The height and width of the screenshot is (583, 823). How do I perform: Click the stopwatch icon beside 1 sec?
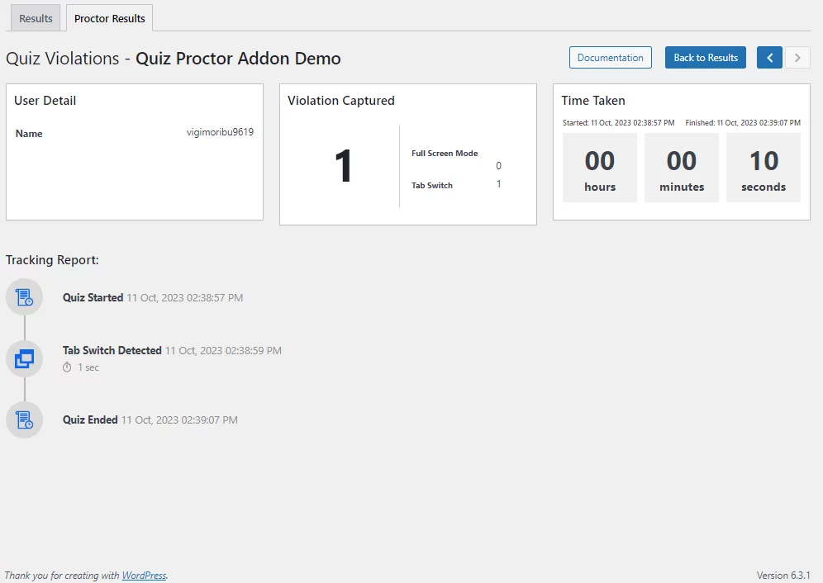pos(67,367)
